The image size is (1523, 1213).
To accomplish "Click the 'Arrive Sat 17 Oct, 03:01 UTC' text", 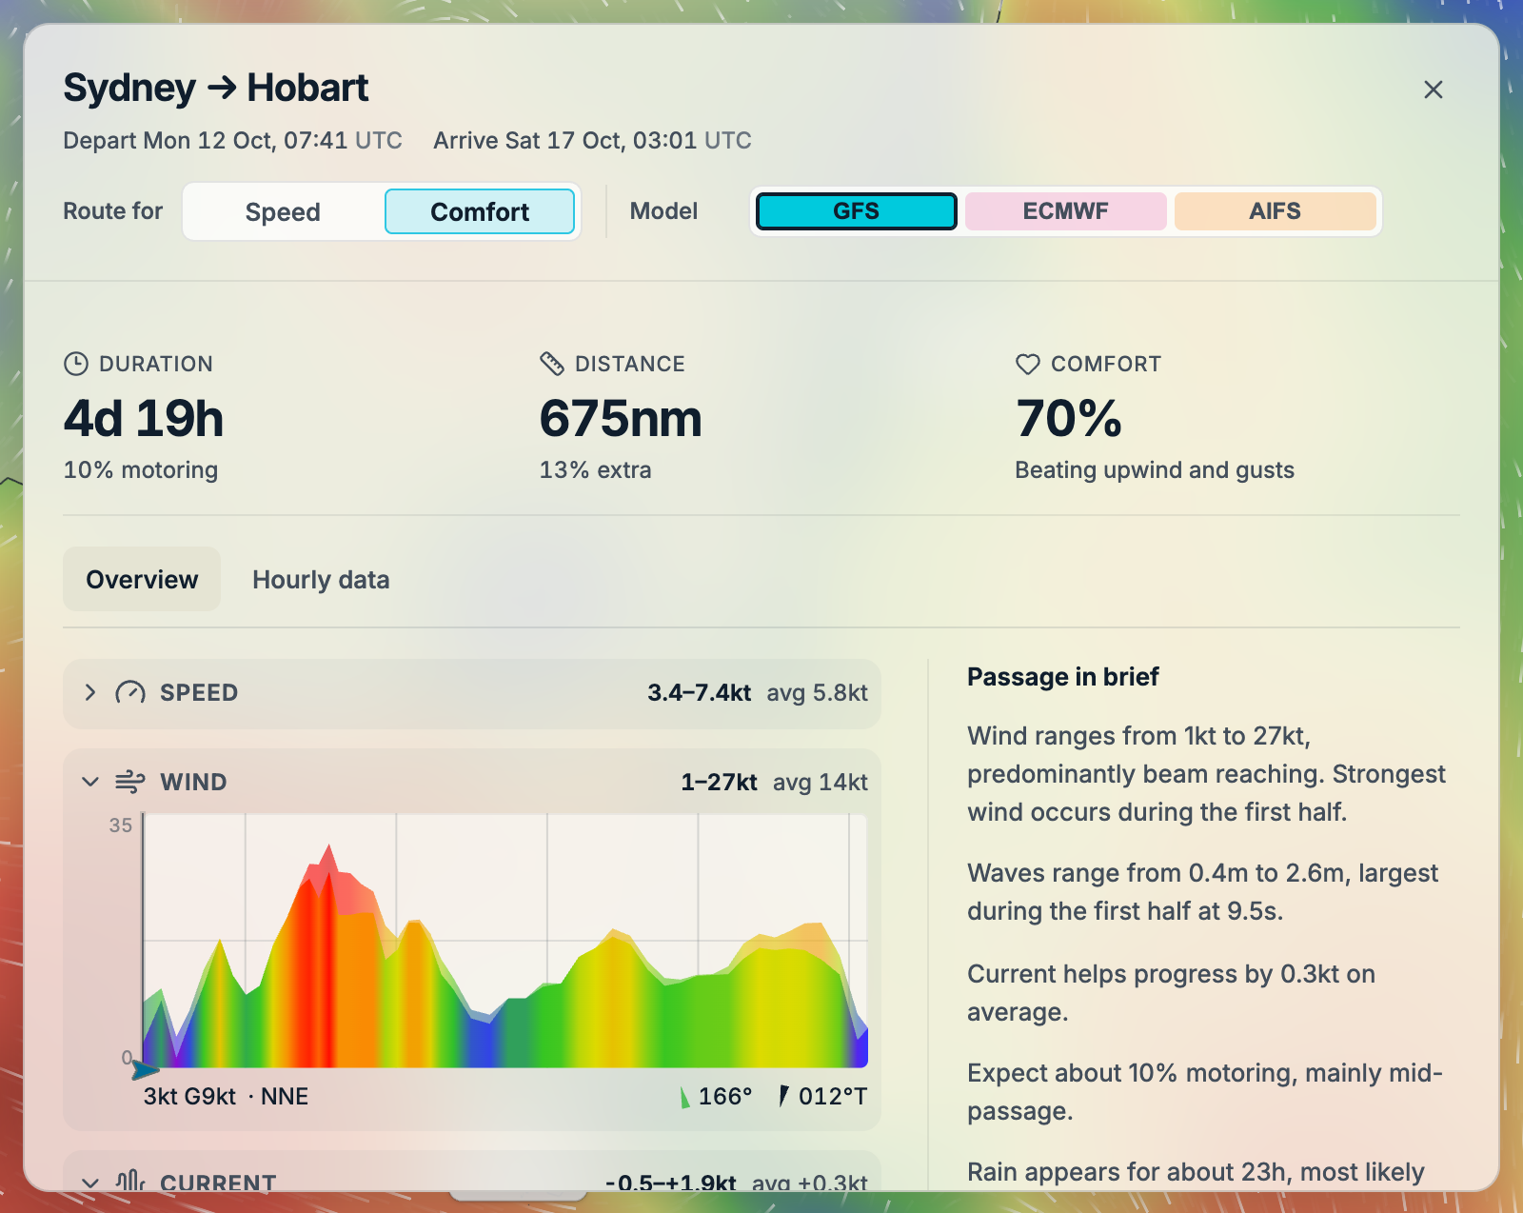I will click(592, 140).
